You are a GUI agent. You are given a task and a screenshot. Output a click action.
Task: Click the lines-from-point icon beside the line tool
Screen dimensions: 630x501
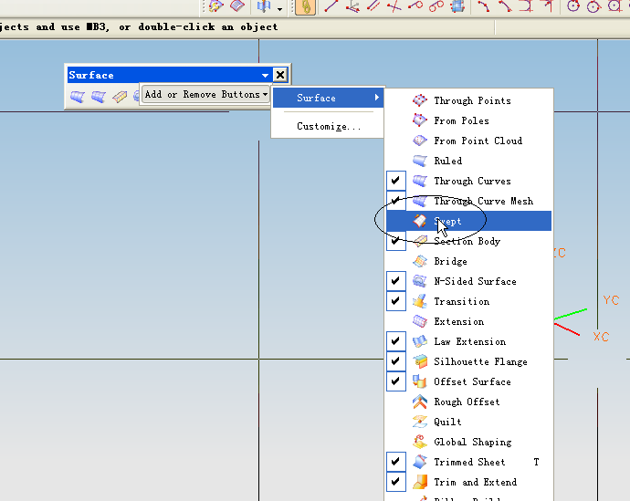click(352, 6)
